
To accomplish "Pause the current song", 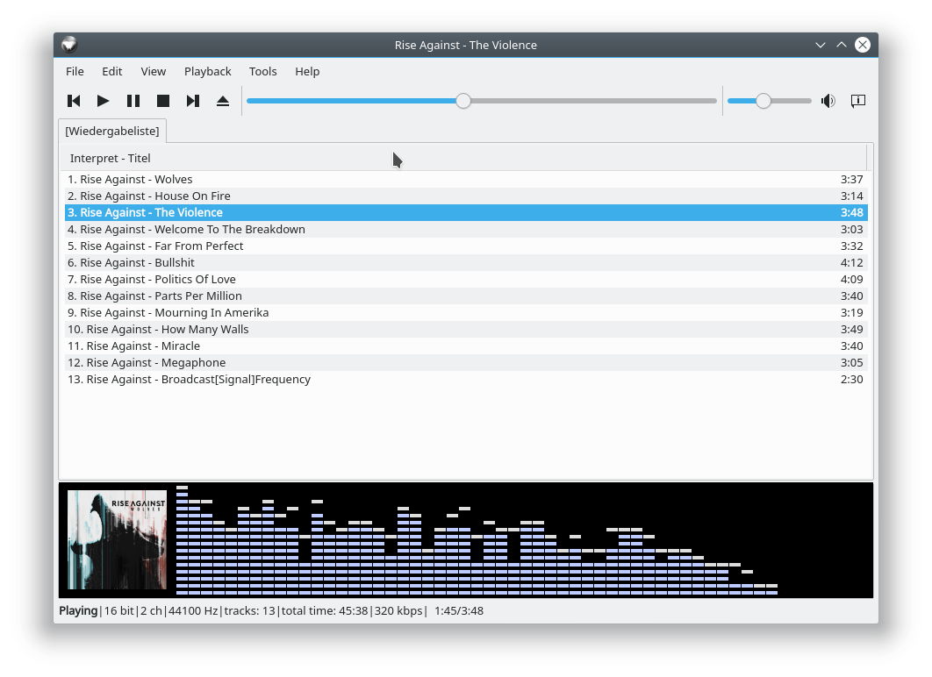I will click(133, 101).
